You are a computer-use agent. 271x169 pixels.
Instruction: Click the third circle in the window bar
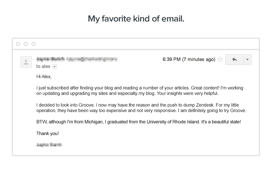[x=33, y=44]
